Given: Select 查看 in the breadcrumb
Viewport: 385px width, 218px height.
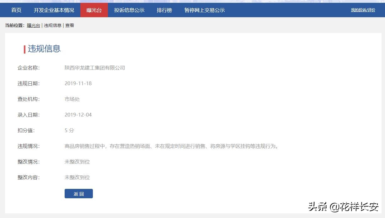Looking at the screenshot, I should [x=69, y=25].
